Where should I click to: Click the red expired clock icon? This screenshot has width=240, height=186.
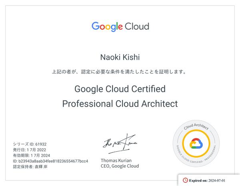[185, 180]
